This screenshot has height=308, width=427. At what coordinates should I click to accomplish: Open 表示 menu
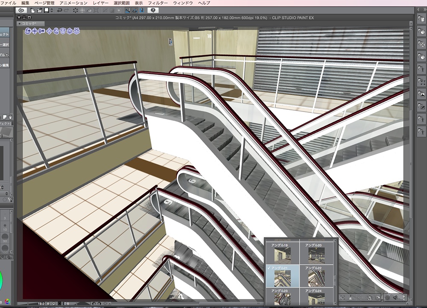click(139, 3)
